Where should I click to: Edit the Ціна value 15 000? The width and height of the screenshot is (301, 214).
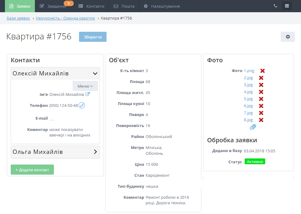tap(152, 165)
